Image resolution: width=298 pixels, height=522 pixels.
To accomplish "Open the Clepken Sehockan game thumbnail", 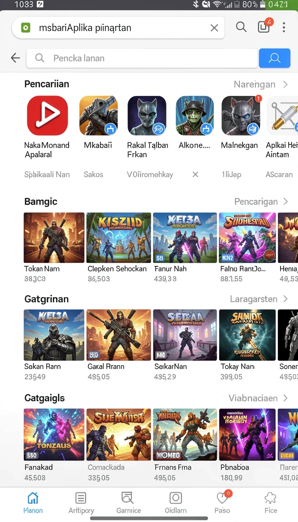I will tap(119, 238).
